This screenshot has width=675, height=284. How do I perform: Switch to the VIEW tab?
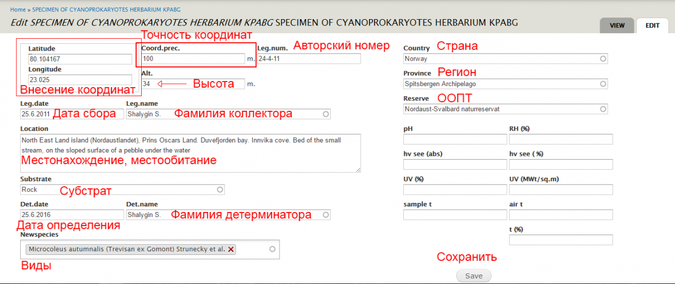(617, 26)
